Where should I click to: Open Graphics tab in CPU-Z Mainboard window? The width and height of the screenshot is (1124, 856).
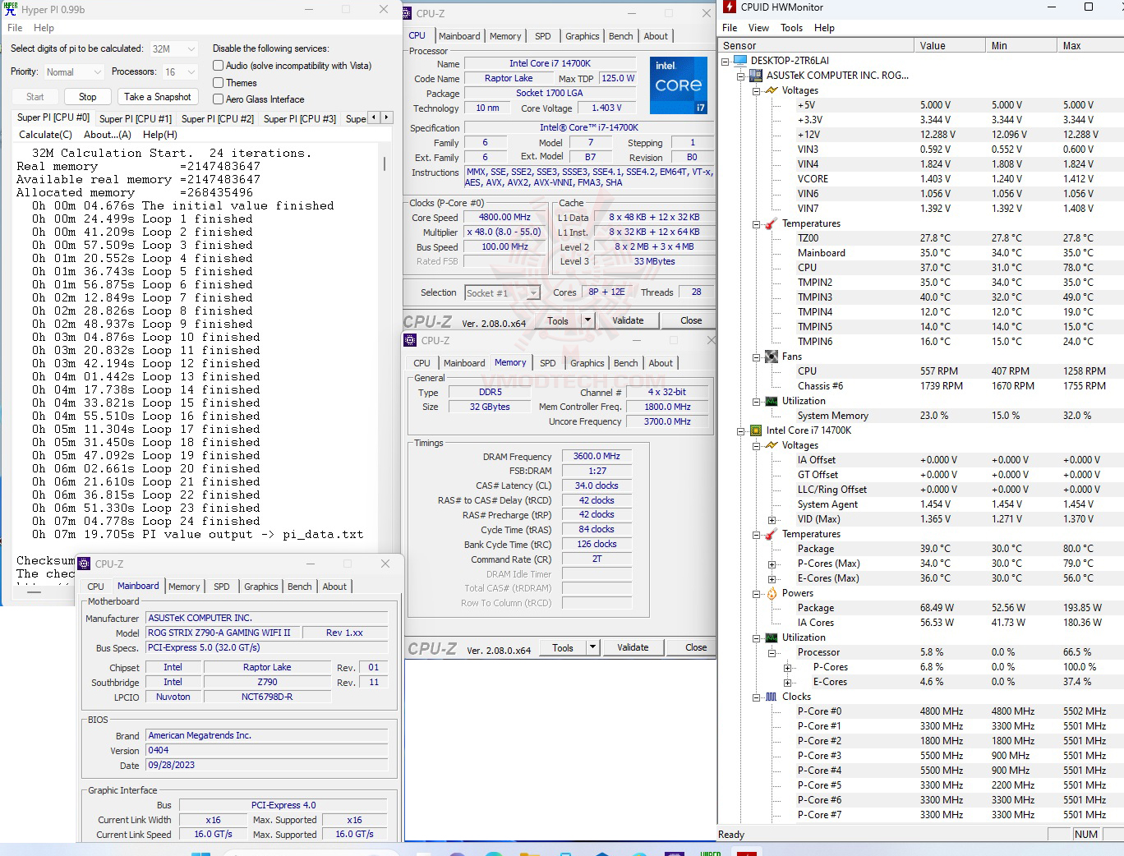(x=261, y=587)
